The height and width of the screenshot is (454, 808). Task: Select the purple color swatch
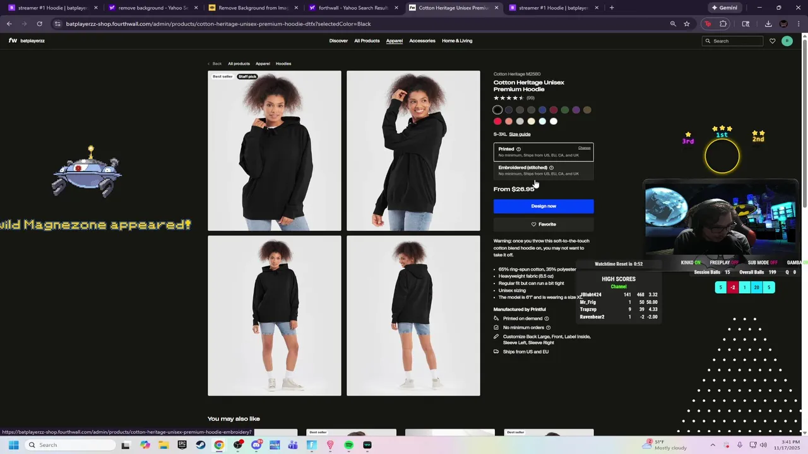576,110
